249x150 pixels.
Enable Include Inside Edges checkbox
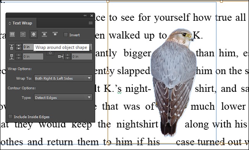coord(10,117)
